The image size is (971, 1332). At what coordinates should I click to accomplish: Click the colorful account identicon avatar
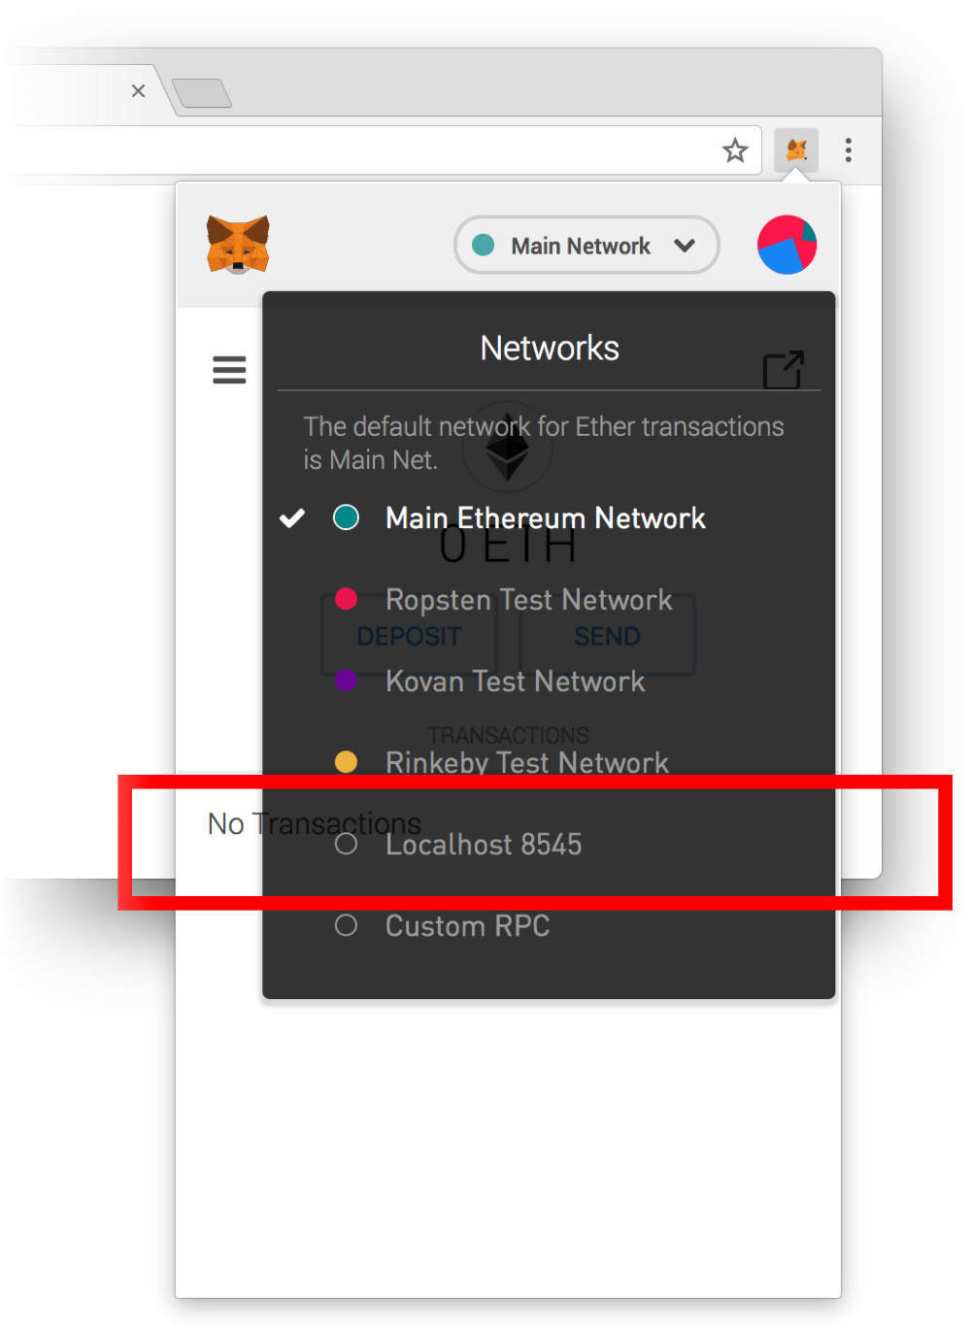click(x=787, y=245)
